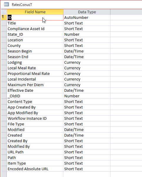Click the select-all corner box
This screenshot has height=177, width=142.
tap(4, 12)
